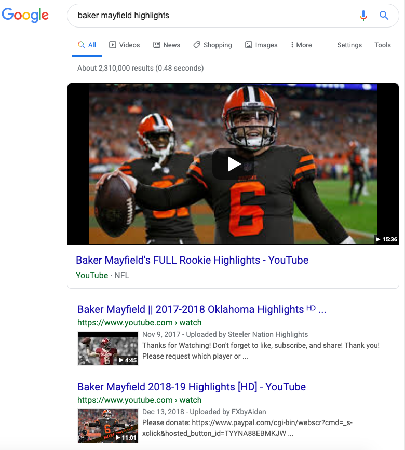Click 'YouTube · NFL' source text under featured video

[x=102, y=275]
